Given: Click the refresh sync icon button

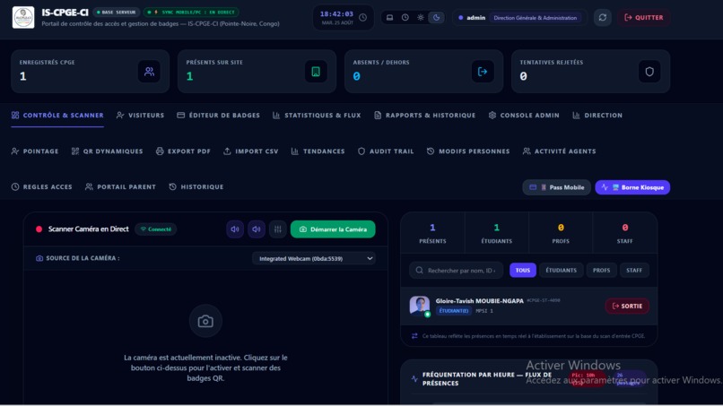Looking at the screenshot, I should pos(602,18).
